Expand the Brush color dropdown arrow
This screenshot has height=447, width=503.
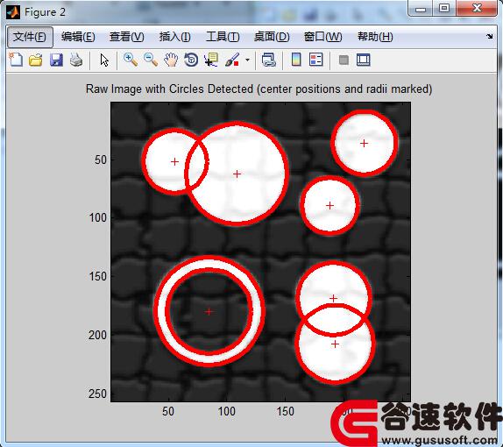pos(247,60)
